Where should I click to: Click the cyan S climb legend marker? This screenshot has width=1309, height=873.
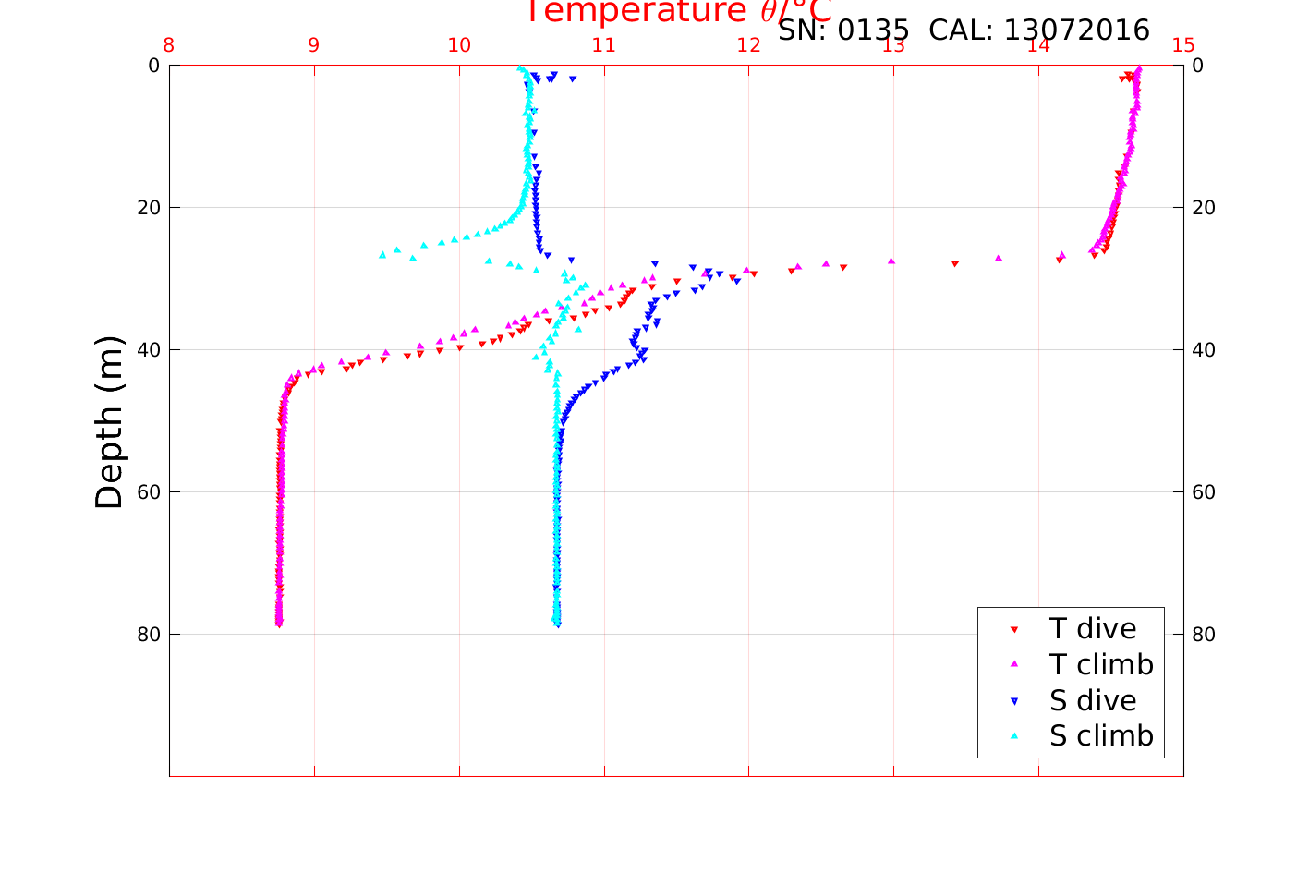[1013, 736]
